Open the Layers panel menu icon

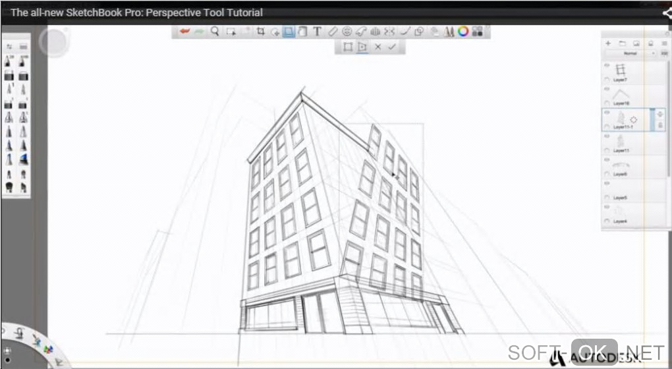[664, 43]
